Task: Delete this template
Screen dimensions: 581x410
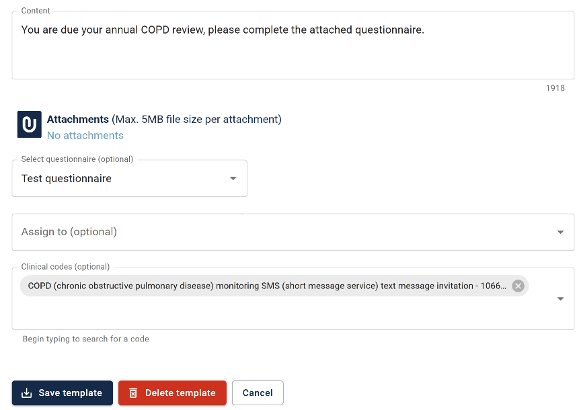Action: [x=172, y=393]
